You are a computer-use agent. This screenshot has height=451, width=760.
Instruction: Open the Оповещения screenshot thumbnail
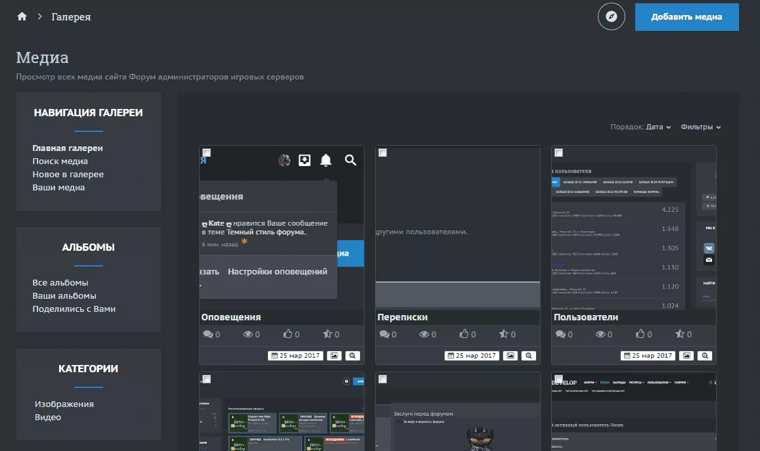point(282,228)
